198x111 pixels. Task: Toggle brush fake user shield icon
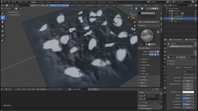click(x=149, y=44)
